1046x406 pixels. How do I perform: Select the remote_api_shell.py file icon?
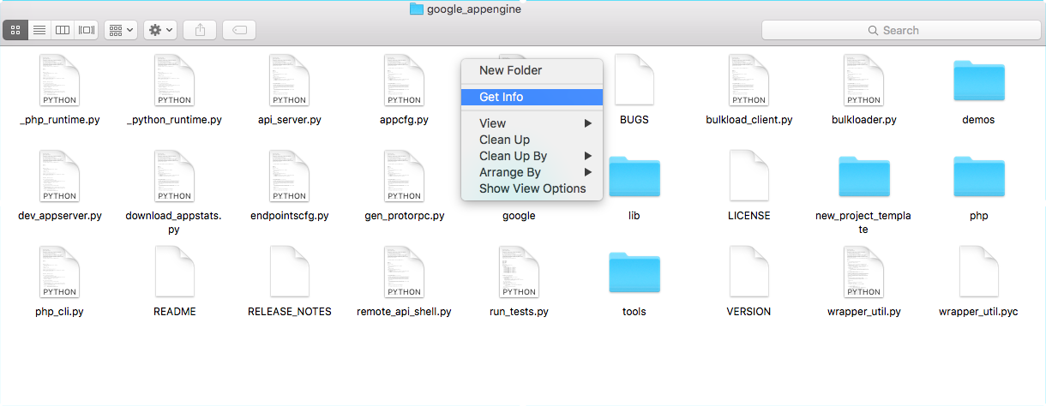click(x=405, y=272)
